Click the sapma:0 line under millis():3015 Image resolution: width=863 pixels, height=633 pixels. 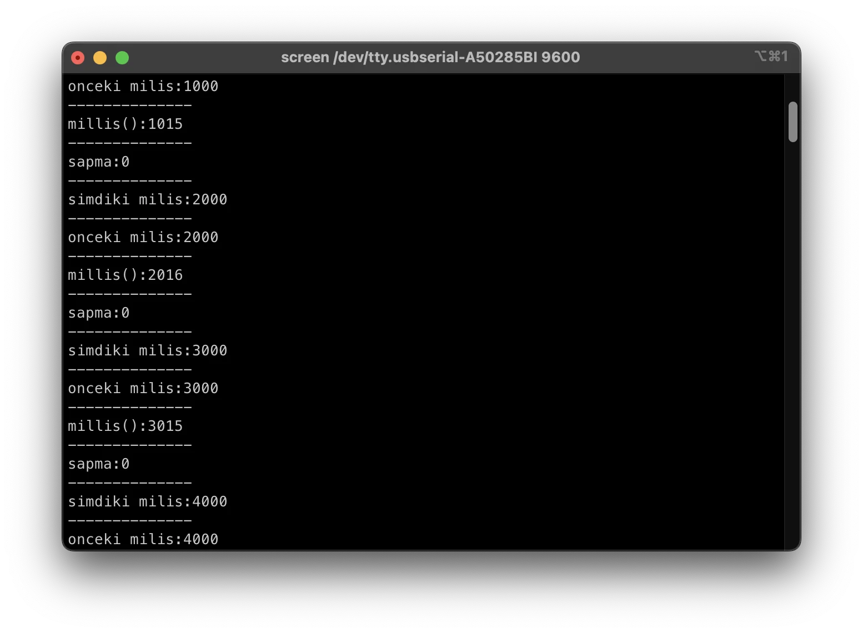(x=99, y=464)
